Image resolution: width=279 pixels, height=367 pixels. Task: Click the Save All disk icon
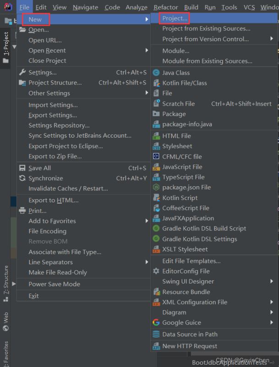22,168
